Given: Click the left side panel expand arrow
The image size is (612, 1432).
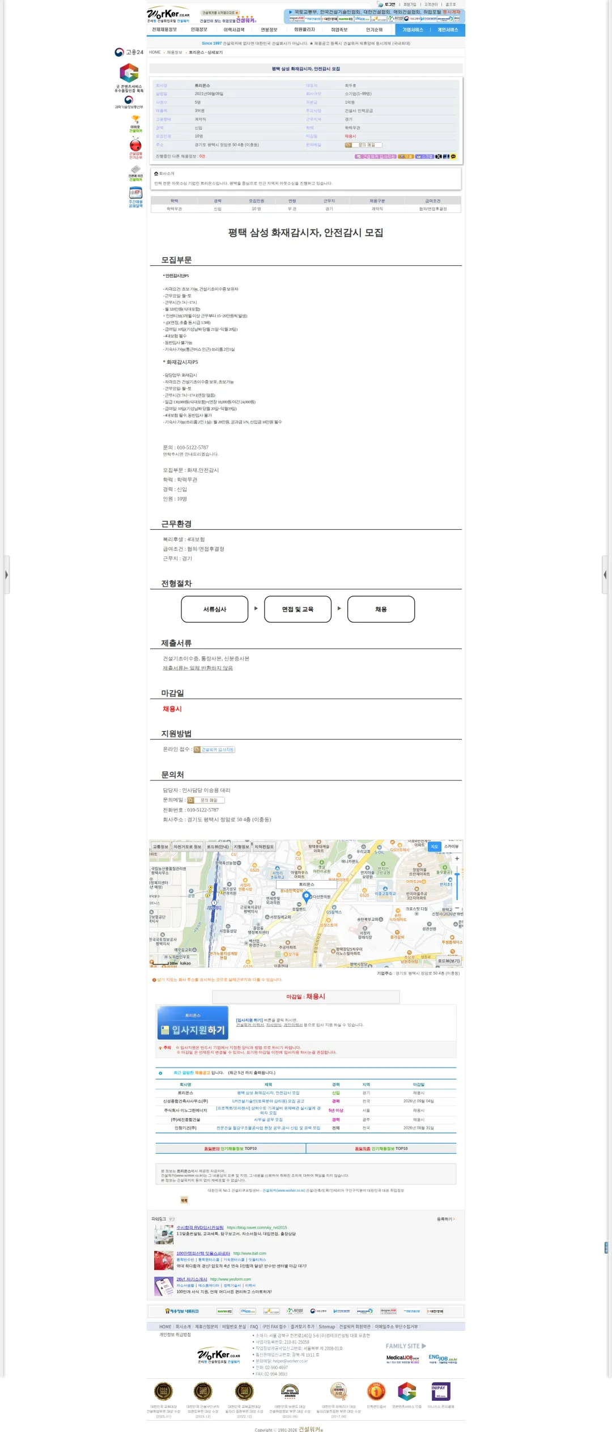Looking at the screenshot, I should pos(6,575).
